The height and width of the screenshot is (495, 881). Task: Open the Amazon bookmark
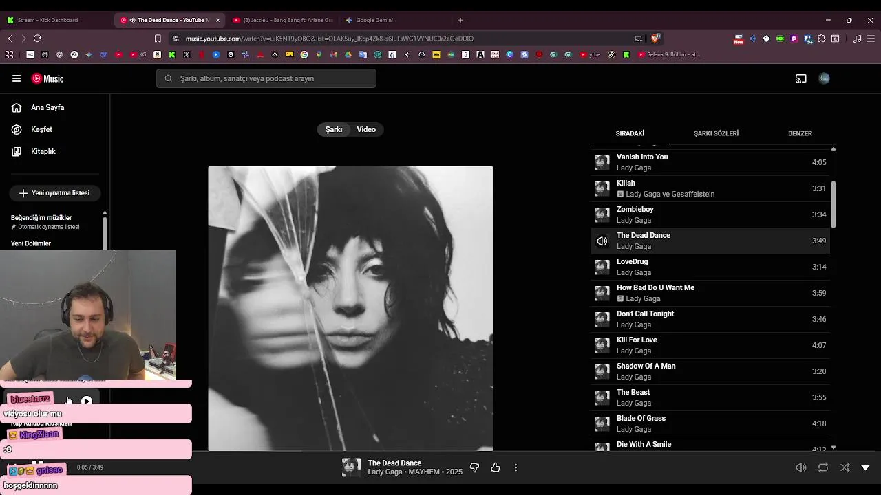[x=157, y=54]
